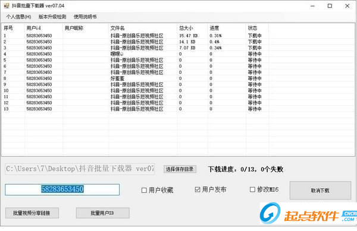Click the 总大小 column header
Image resolution: width=357 pixels, height=231 pixels.
click(186, 28)
